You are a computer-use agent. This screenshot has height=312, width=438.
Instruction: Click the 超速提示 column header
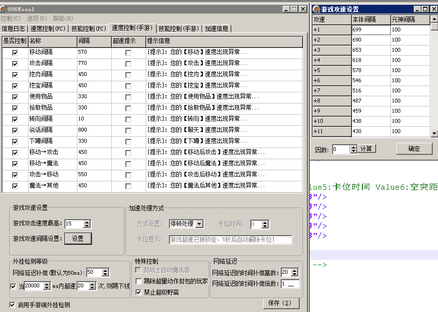point(128,41)
